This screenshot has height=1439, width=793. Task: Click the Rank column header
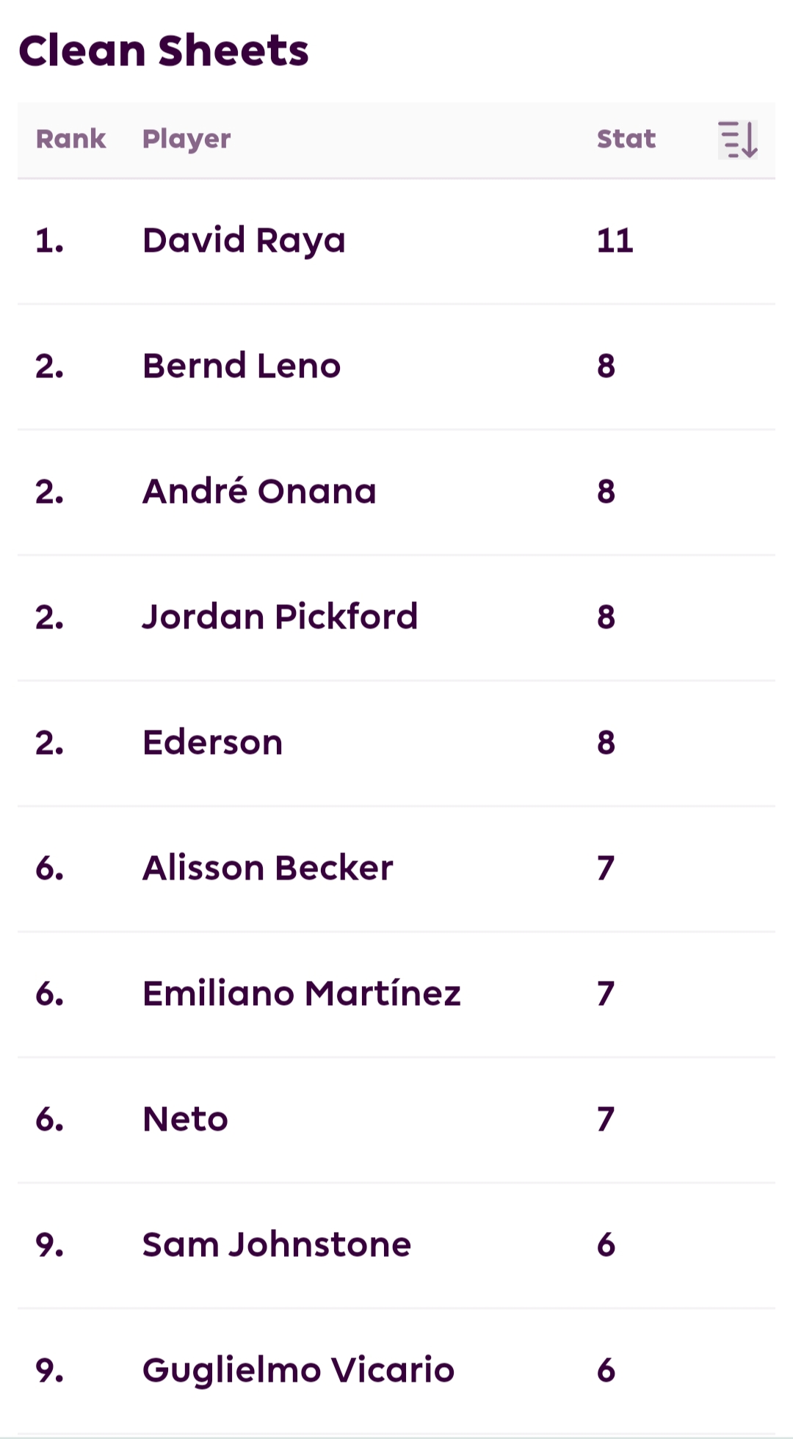pos(70,139)
